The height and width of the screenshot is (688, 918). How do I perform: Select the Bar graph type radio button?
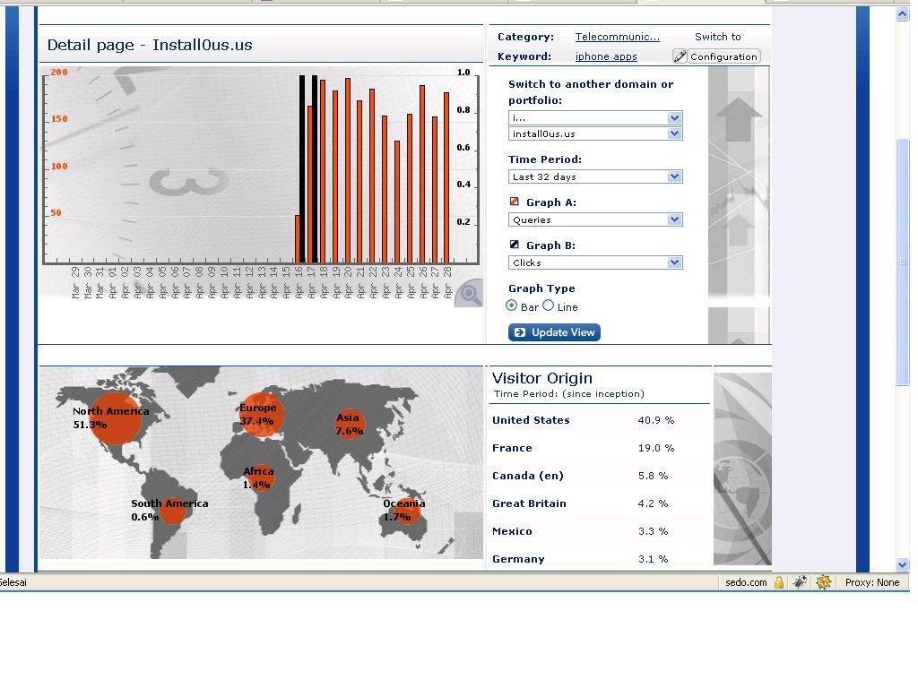(x=512, y=305)
